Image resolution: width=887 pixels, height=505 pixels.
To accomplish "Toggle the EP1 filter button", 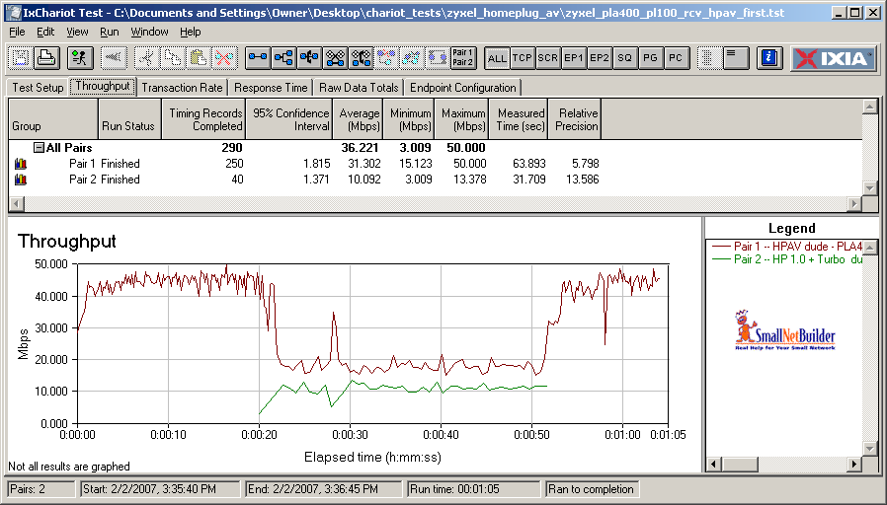I will 574,58.
